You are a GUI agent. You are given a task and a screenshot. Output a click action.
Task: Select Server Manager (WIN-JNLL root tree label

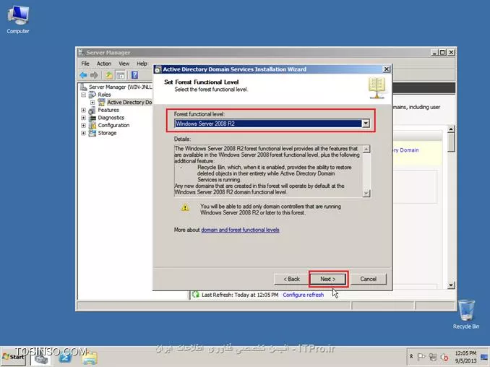point(120,87)
